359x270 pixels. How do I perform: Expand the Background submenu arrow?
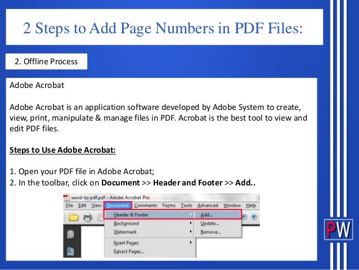click(x=191, y=223)
